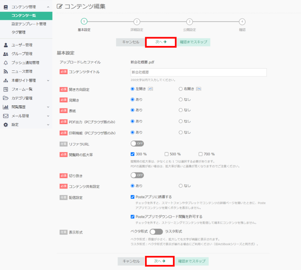Screen dimensions: 301x270
Task: Click the カテゴリ管理 folder icon
Action: click(6, 98)
